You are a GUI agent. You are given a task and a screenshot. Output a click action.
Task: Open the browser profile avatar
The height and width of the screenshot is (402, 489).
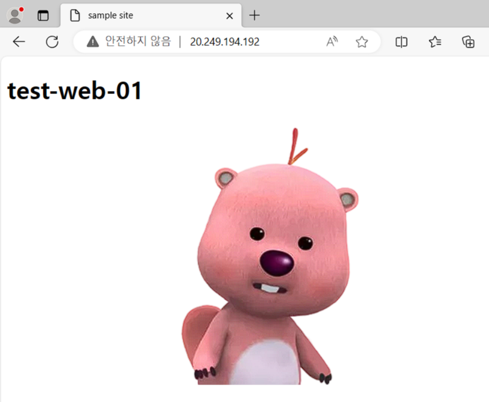15,15
